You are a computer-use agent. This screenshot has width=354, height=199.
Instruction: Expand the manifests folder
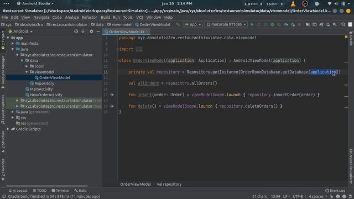click(x=13, y=44)
